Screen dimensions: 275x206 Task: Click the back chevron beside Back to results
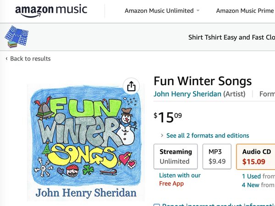pos(7,59)
